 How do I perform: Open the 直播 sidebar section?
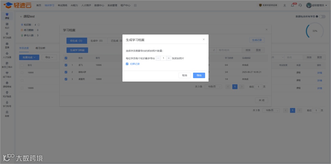point(7,46)
